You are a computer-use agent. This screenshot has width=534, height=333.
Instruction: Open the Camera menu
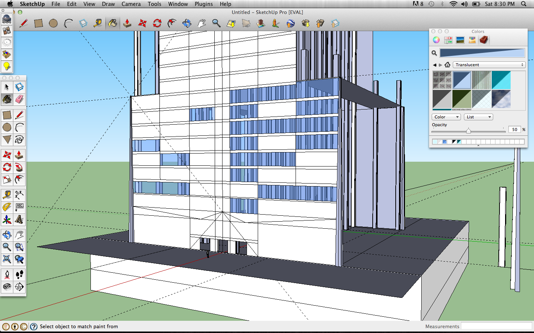pos(131,4)
